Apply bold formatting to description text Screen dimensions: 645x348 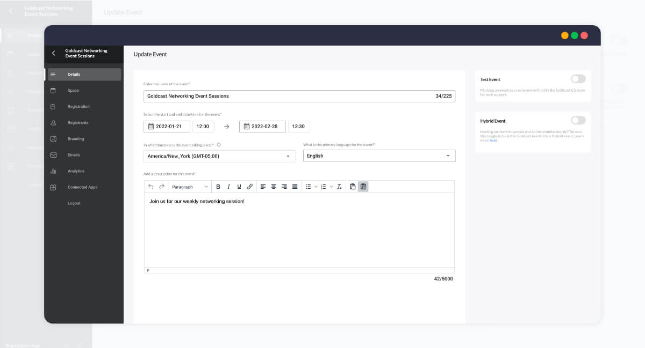(218, 186)
